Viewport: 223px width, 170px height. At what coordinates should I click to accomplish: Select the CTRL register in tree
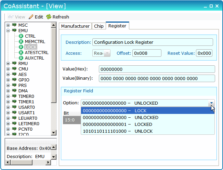(30, 36)
